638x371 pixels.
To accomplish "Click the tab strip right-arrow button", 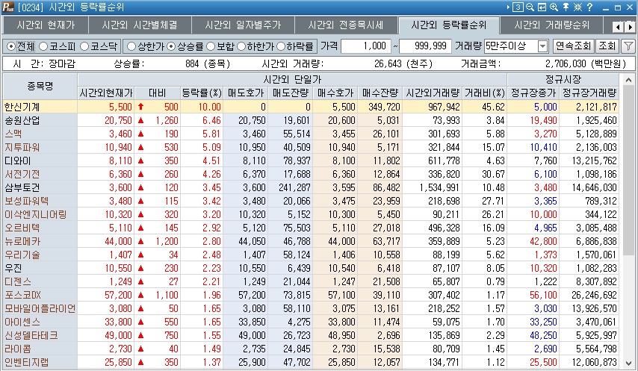I will (630, 27).
